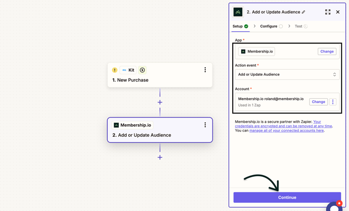
Task: Click the Kit app badge in step 1
Action: [x=128, y=70]
